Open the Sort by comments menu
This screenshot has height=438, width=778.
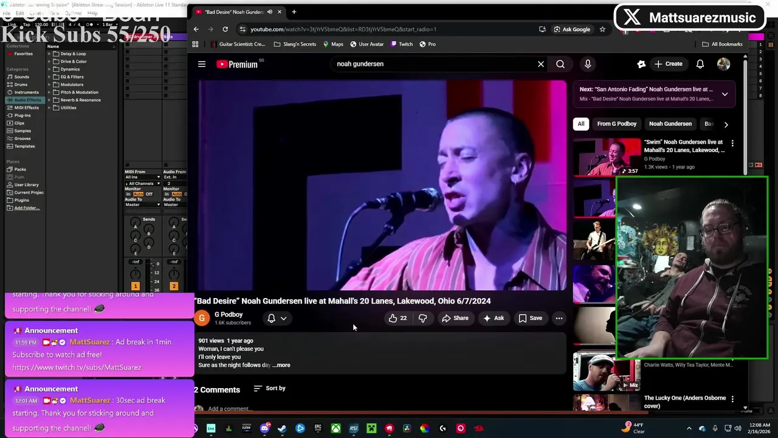click(269, 388)
